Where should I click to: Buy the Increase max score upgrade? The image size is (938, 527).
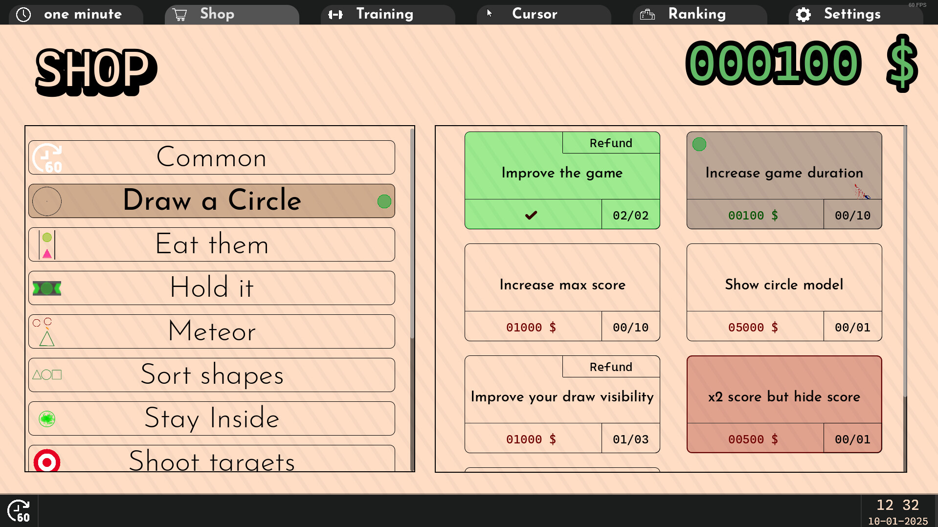point(562,285)
